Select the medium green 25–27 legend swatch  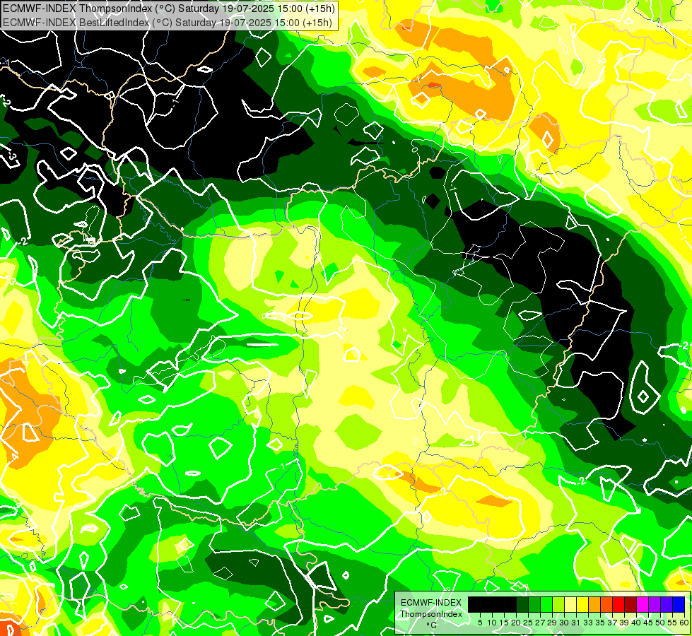click(534, 604)
